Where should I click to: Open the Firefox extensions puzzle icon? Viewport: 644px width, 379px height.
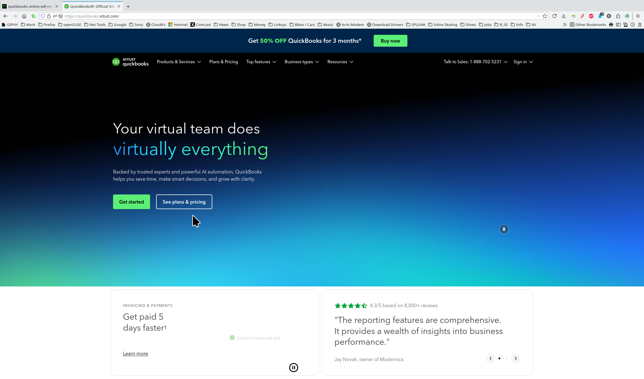click(618, 16)
